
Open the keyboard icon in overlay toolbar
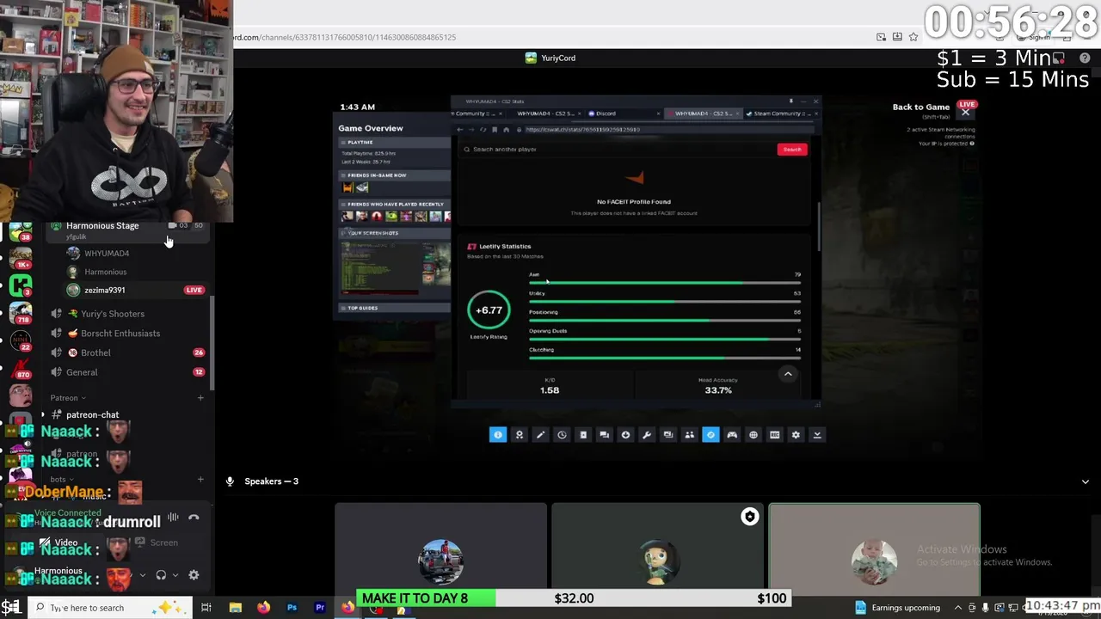pos(774,435)
